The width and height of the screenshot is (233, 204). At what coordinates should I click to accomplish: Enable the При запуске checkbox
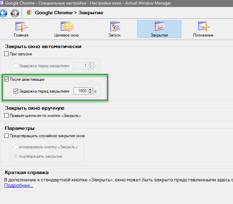click(x=6, y=54)
